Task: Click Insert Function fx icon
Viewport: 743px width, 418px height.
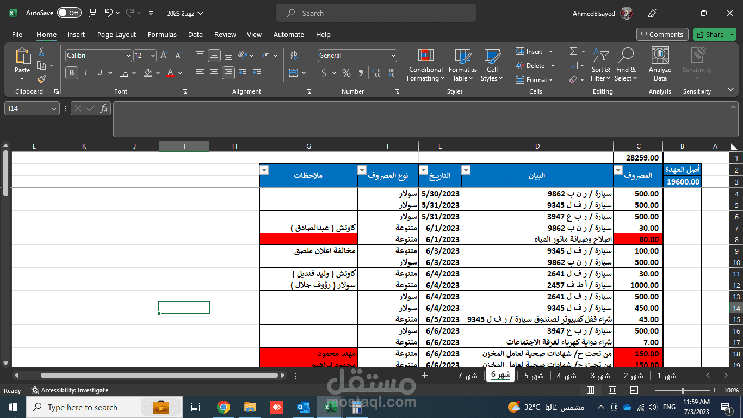Action: (x=103, y=108)
